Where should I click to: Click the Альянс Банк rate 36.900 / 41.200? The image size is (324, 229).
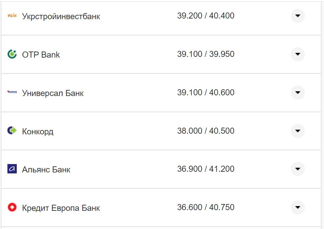coord(206,169)
